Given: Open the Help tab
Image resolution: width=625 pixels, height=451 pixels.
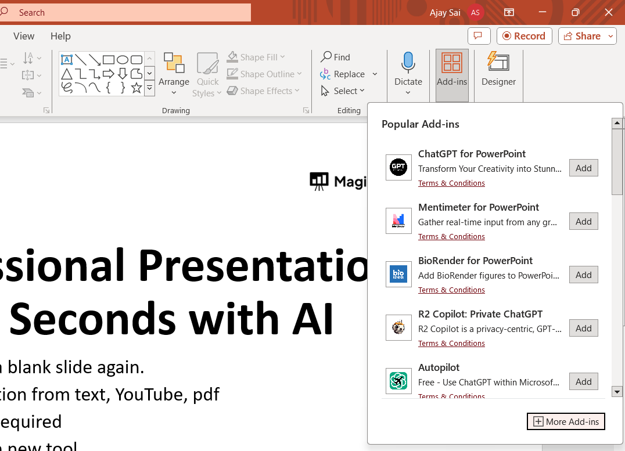Looking at the screenshot, I should [60, 36].
